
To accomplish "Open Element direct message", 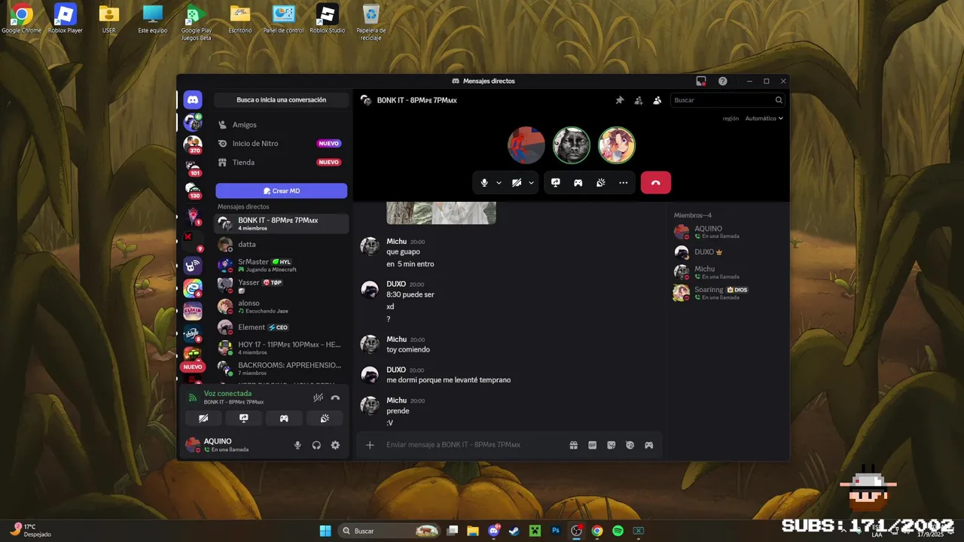I will 282,327.
